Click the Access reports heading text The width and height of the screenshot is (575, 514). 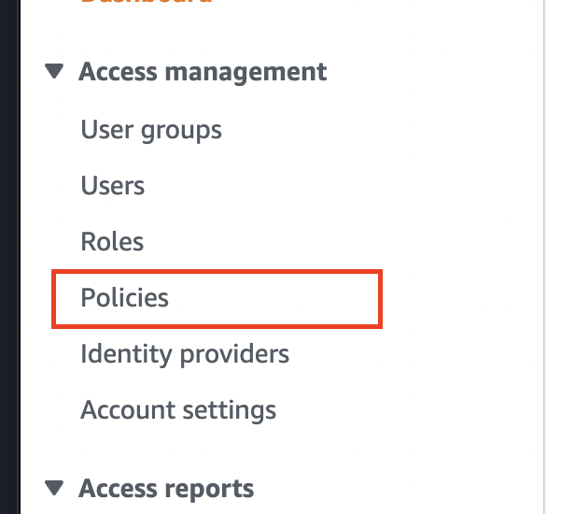point(166,488)
